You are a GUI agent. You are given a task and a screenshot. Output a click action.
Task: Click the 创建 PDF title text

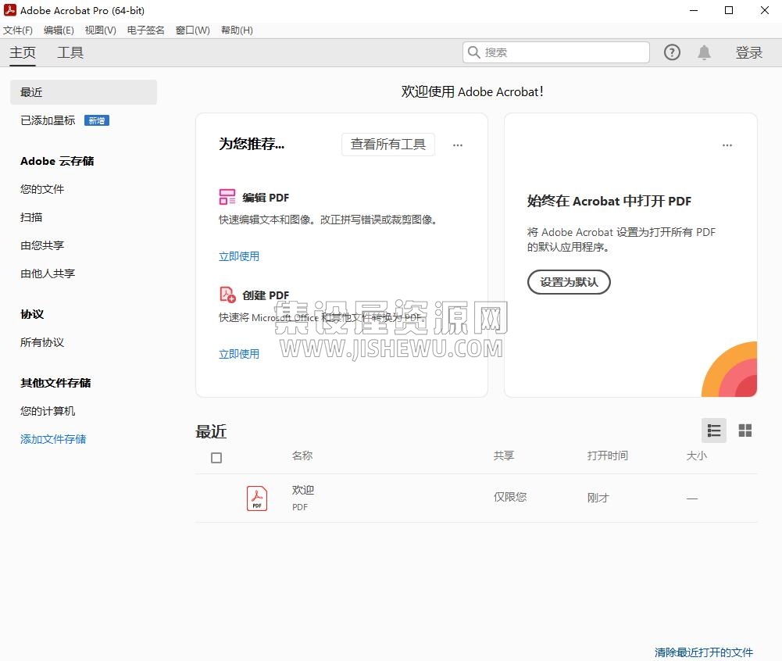point(266,295)
